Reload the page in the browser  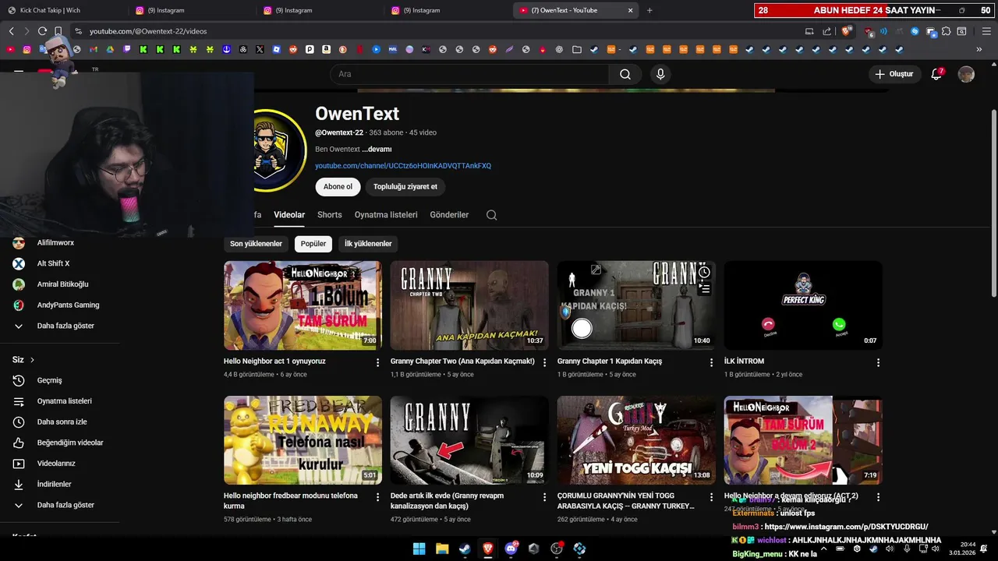[41, 31]
